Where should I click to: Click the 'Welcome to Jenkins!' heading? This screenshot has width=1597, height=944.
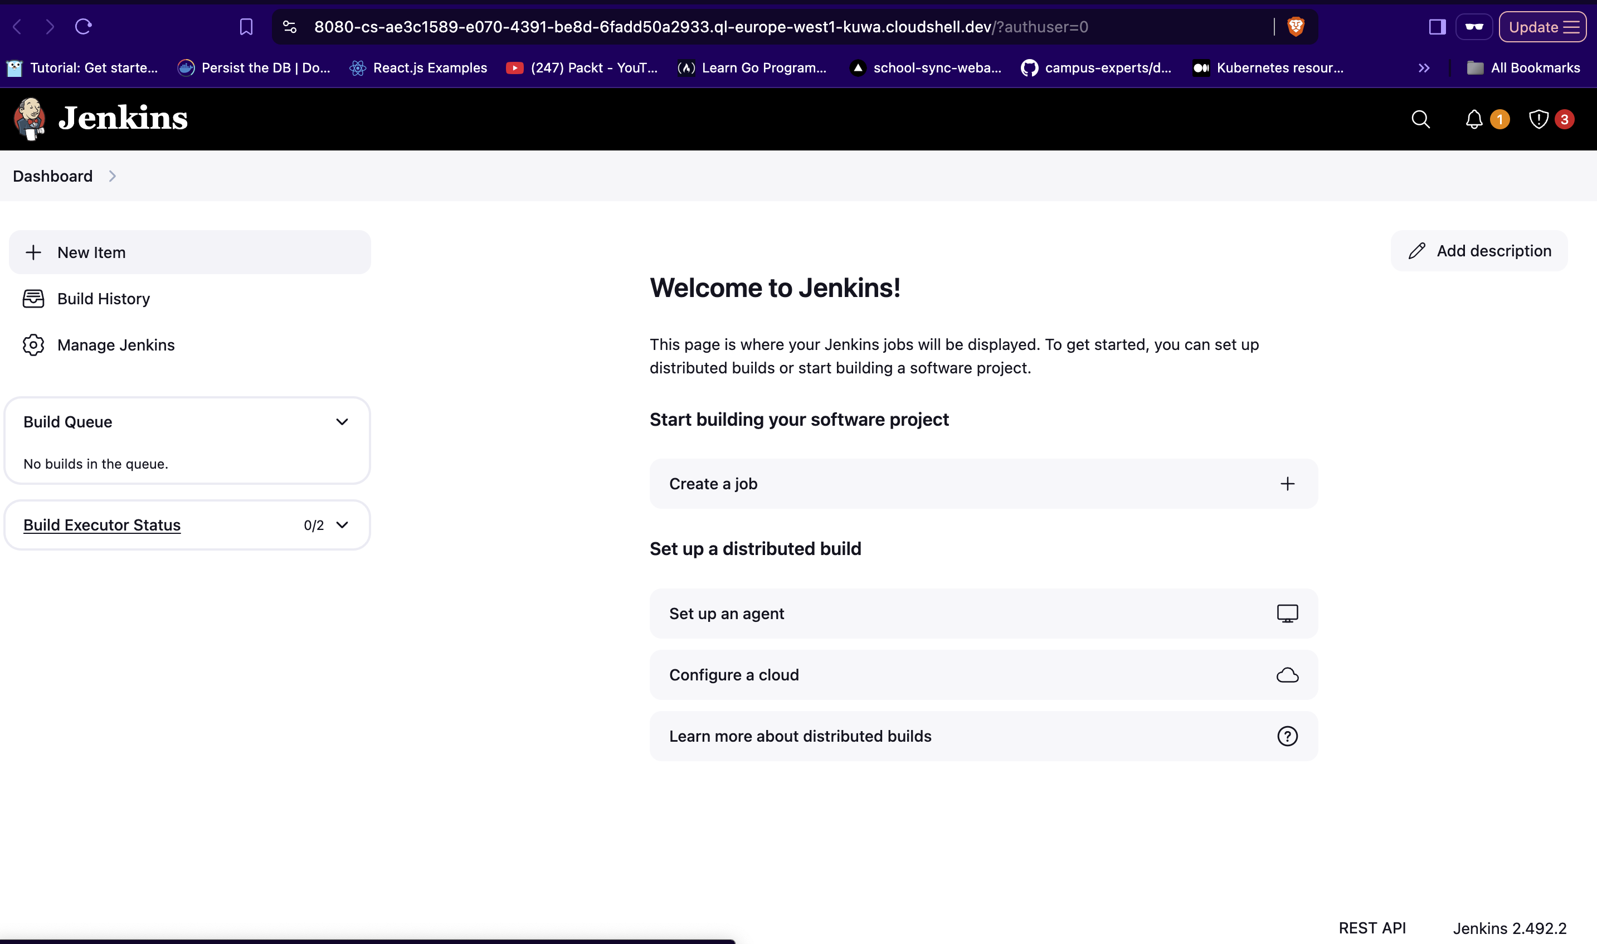click(x=775, y=288)
